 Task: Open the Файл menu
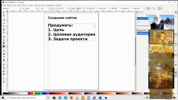tap(4, 5)
